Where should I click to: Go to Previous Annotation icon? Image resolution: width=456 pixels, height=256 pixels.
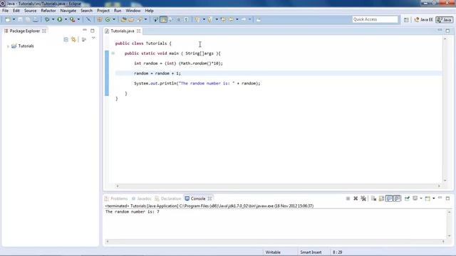(x=210, y=19)
